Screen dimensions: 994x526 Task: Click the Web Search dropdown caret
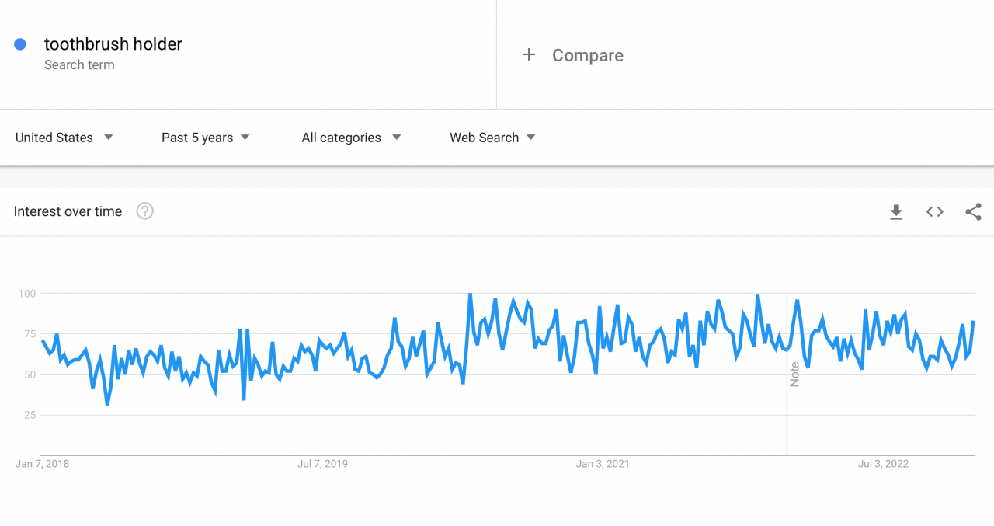[530, 137]
